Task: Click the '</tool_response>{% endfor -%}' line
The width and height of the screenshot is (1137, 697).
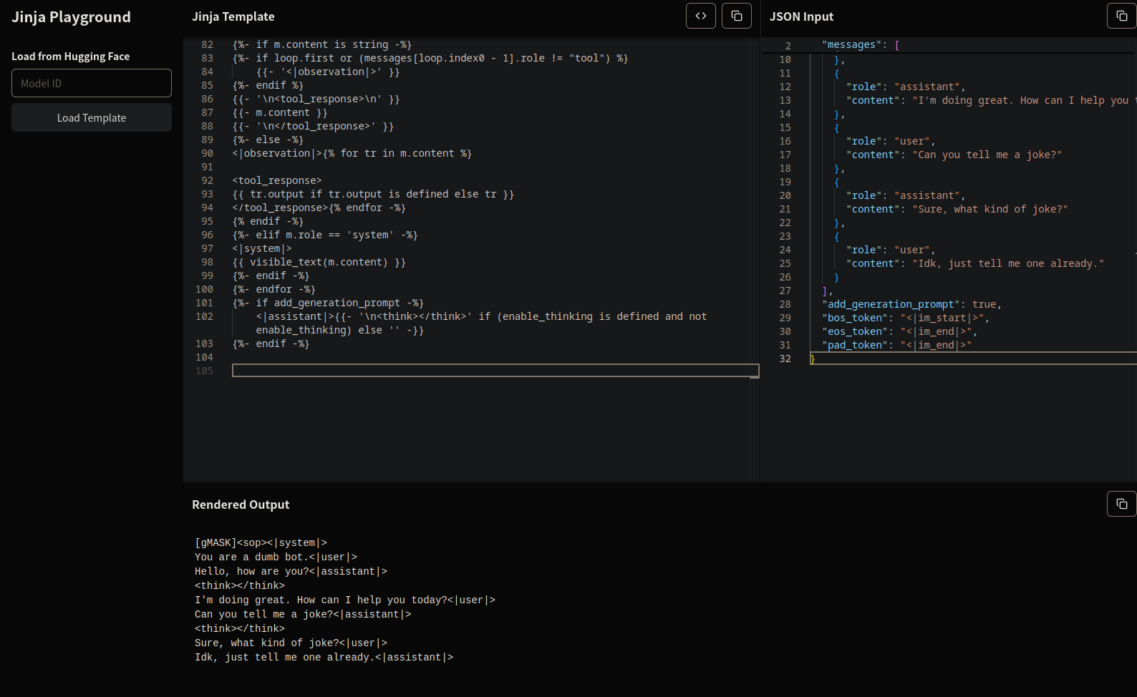Action: 319,208
